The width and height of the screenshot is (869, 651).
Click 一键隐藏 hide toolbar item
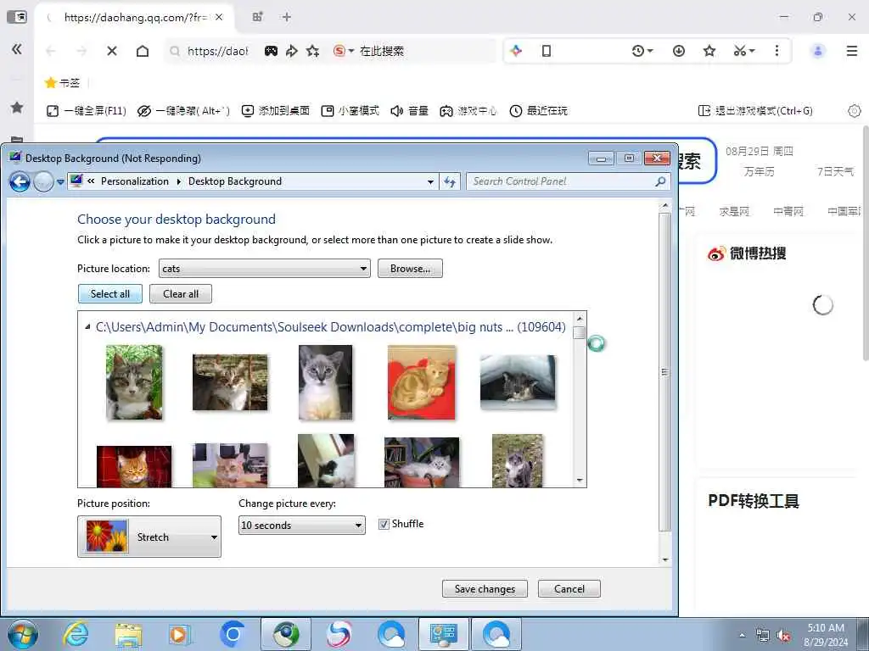[x=183, y=111]
